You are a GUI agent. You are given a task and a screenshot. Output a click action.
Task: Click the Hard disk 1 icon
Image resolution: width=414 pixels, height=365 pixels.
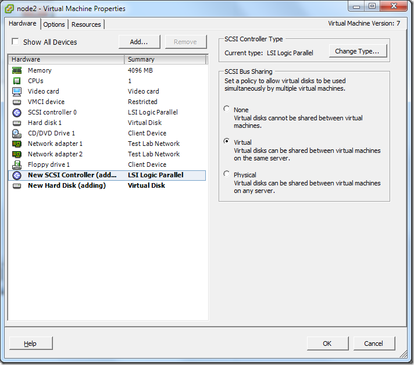[x=17, y=123]
